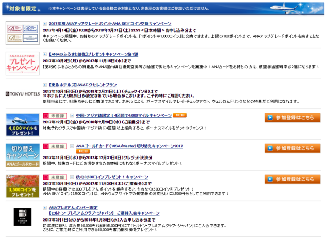The image size is (330, 237).
Task: Open the 秋の3,500コインプレゼント campaign link
Action: tap(112, 177)
